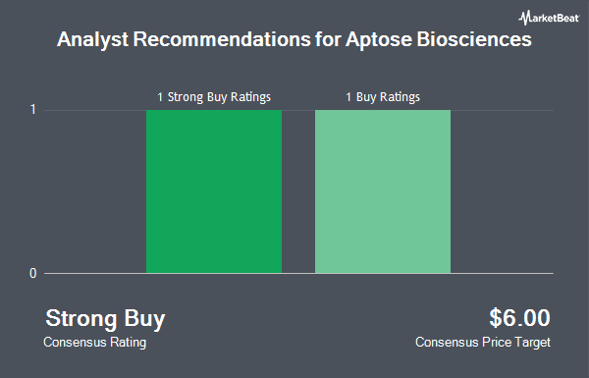Click the y-axis label 0
The image size is (589, 378).
click(x=33, y=274)
